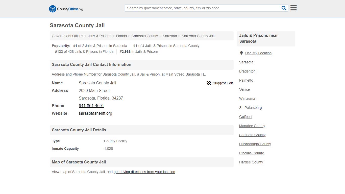345x194 pixels.
Task: Click the magnifying glass search icon
Action: [x=284, y=8]
